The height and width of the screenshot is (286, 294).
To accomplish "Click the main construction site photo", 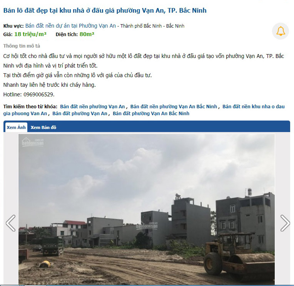I will (x=147, y=209).
